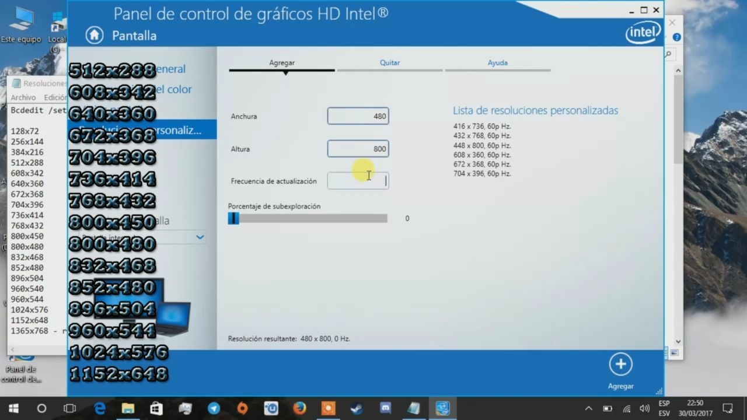Screen dimensions: 747x420
Task: Click the ESP language indicator in tray
Action: (664, 404)
